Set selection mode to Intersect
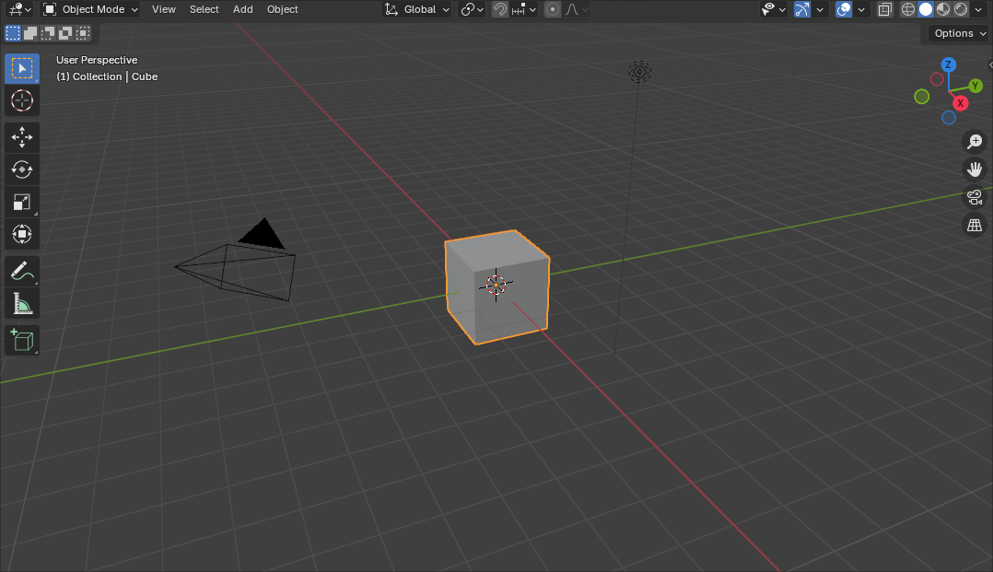This screenshot has width=993, height=572. coord(83,33)
